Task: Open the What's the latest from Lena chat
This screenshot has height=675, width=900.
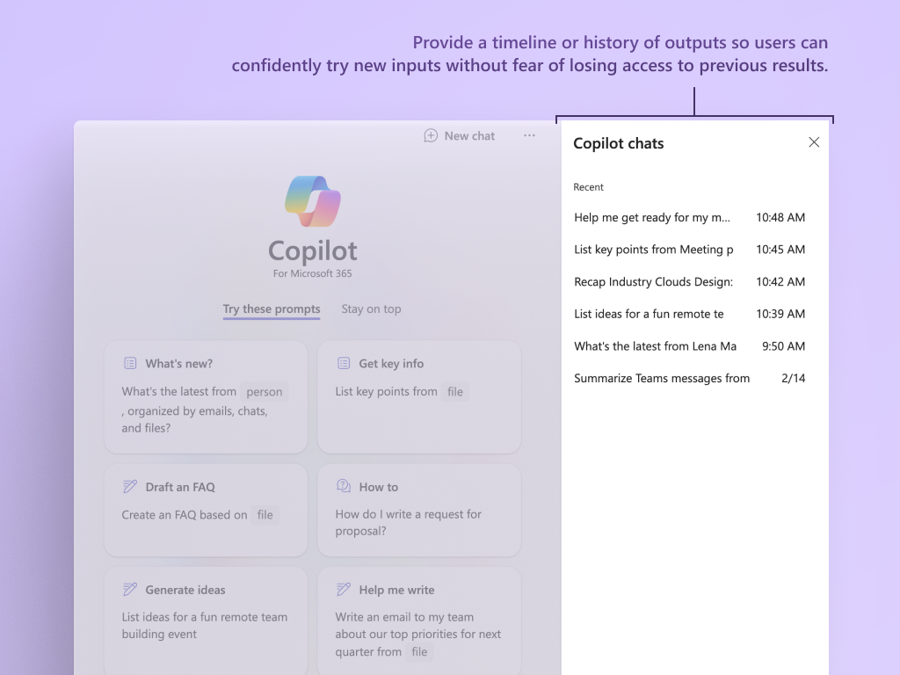Action: coord(656,345)
